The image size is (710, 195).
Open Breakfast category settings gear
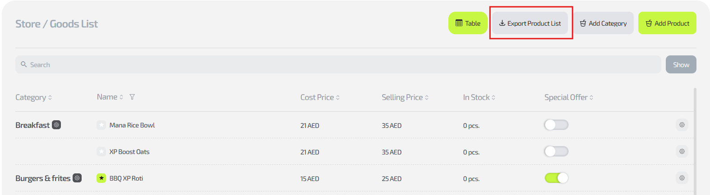click(56, 125)
